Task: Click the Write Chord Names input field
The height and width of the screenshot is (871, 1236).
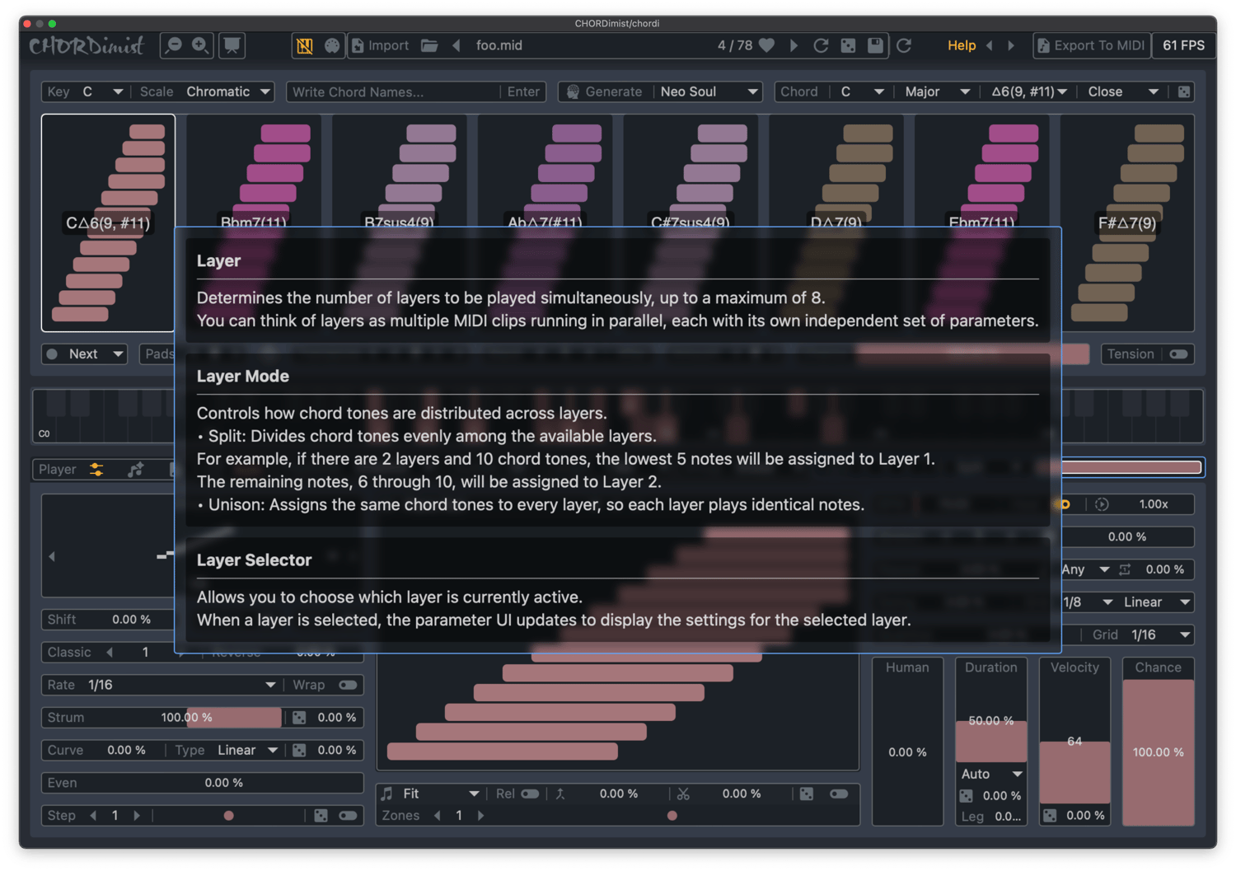Action: (x=394, y=91)
